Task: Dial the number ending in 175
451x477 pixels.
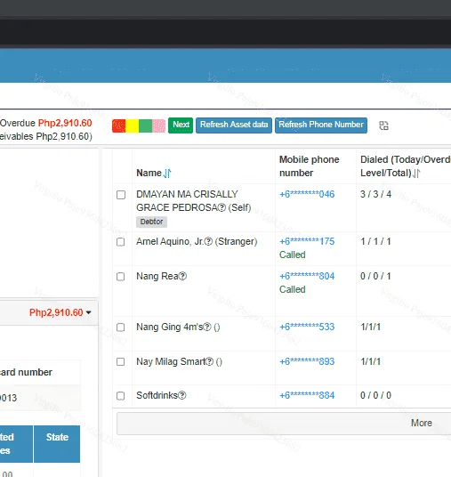Action: (x=307, y=241)
